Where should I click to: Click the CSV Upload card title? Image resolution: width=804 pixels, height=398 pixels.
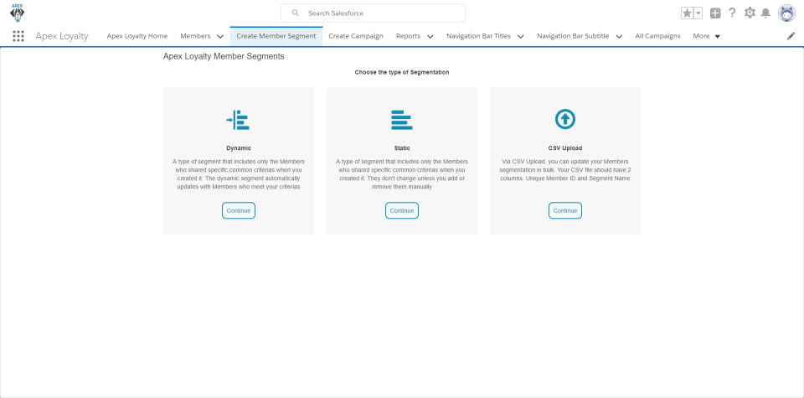click(565, 148)
